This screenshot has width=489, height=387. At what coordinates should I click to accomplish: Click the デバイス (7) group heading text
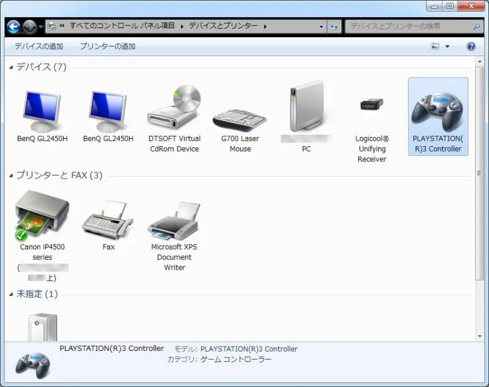coord(41,67)
